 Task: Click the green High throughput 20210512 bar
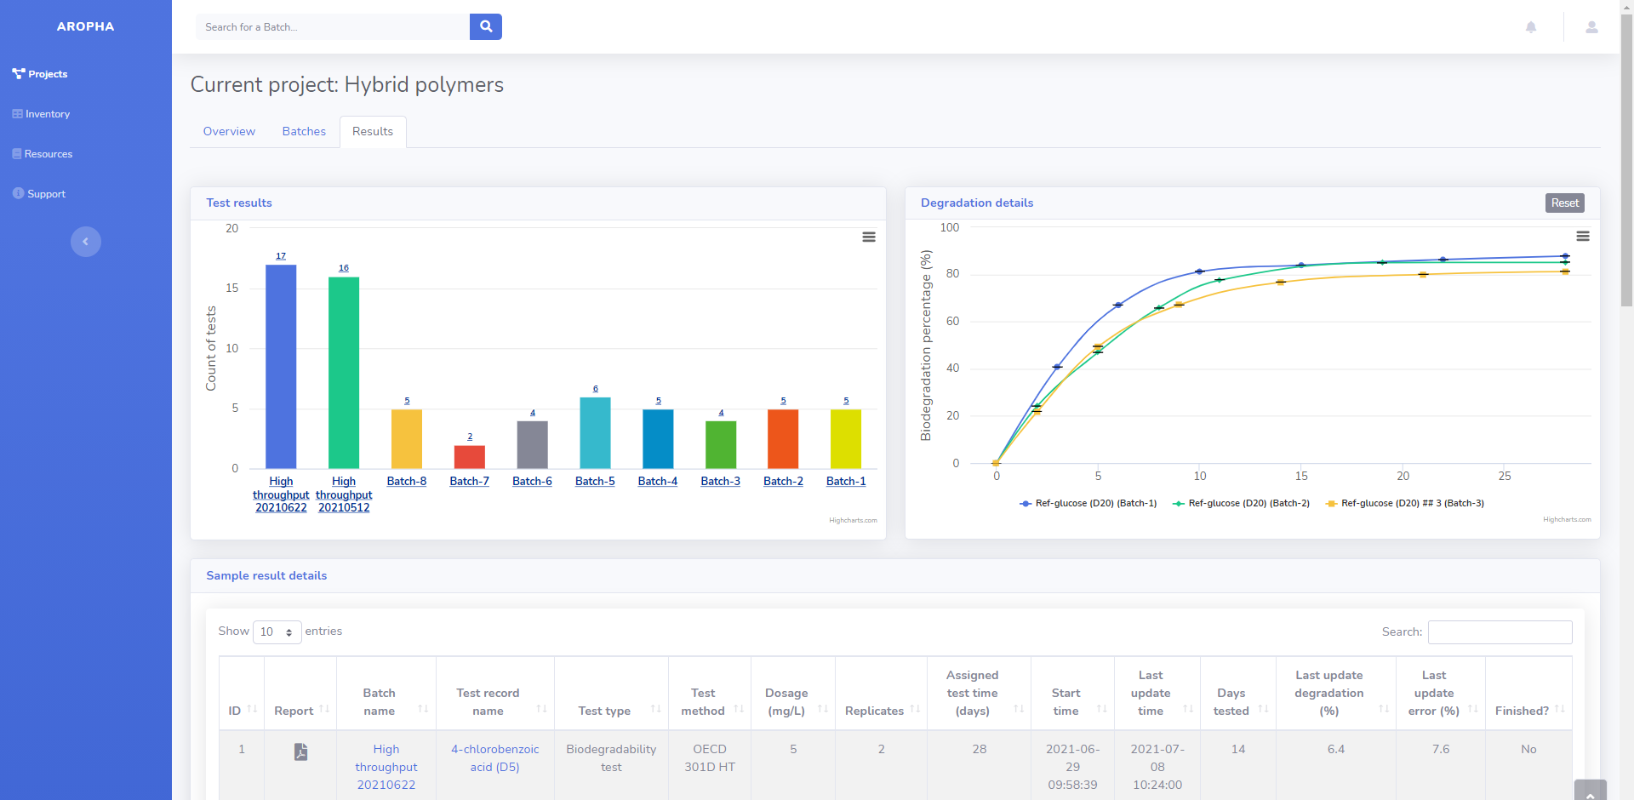pos(344,373)
